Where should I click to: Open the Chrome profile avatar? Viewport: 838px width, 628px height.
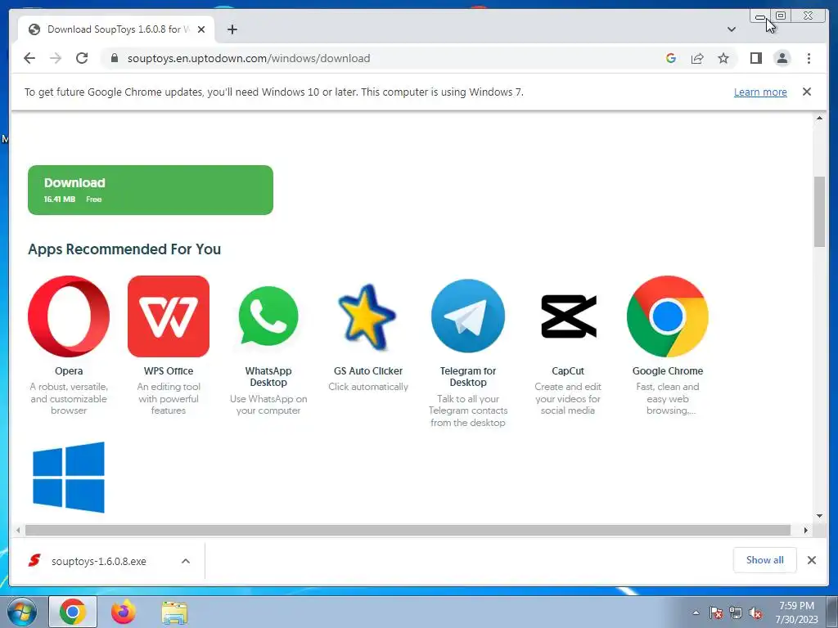[x=782, y=58]
